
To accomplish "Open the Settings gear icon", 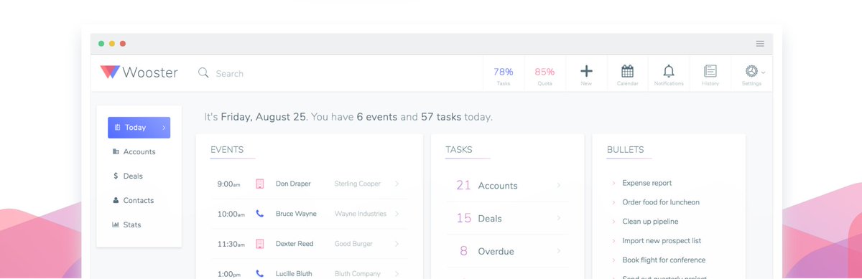I will [751, 71].
